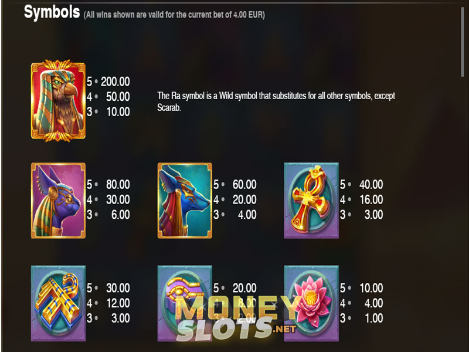Click the pink lotus flower symbol
Viewport: 469px width, 352px height.
[311, 303]
